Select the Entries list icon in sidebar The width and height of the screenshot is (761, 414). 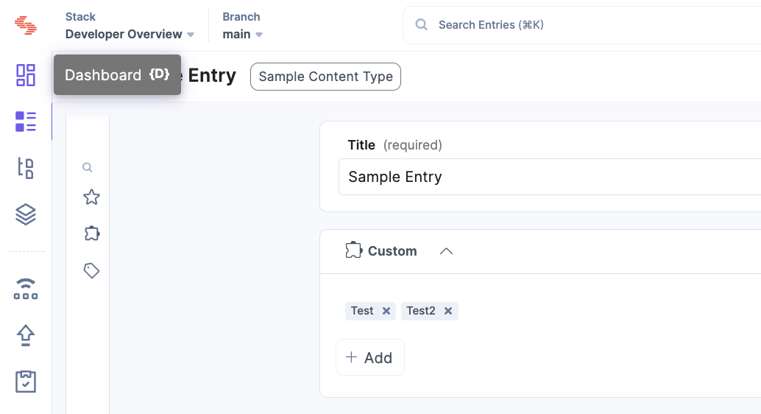point(26,122)
